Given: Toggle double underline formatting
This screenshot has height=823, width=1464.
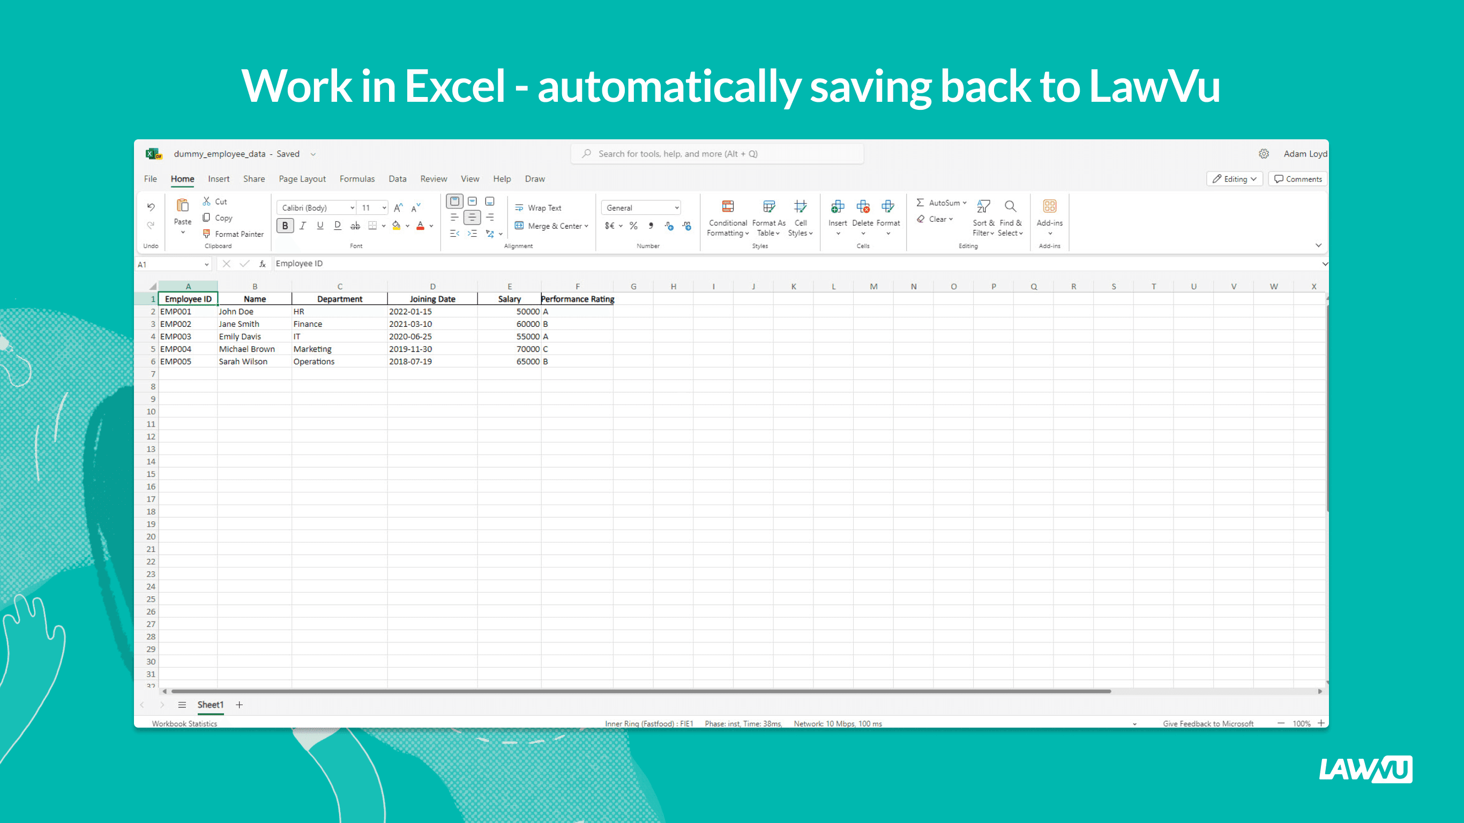Looking at the screenshot, I should coord(338,226).
